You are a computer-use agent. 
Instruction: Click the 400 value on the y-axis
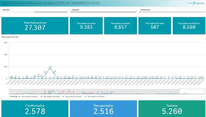pyautogui.click(x=5, y=54)
